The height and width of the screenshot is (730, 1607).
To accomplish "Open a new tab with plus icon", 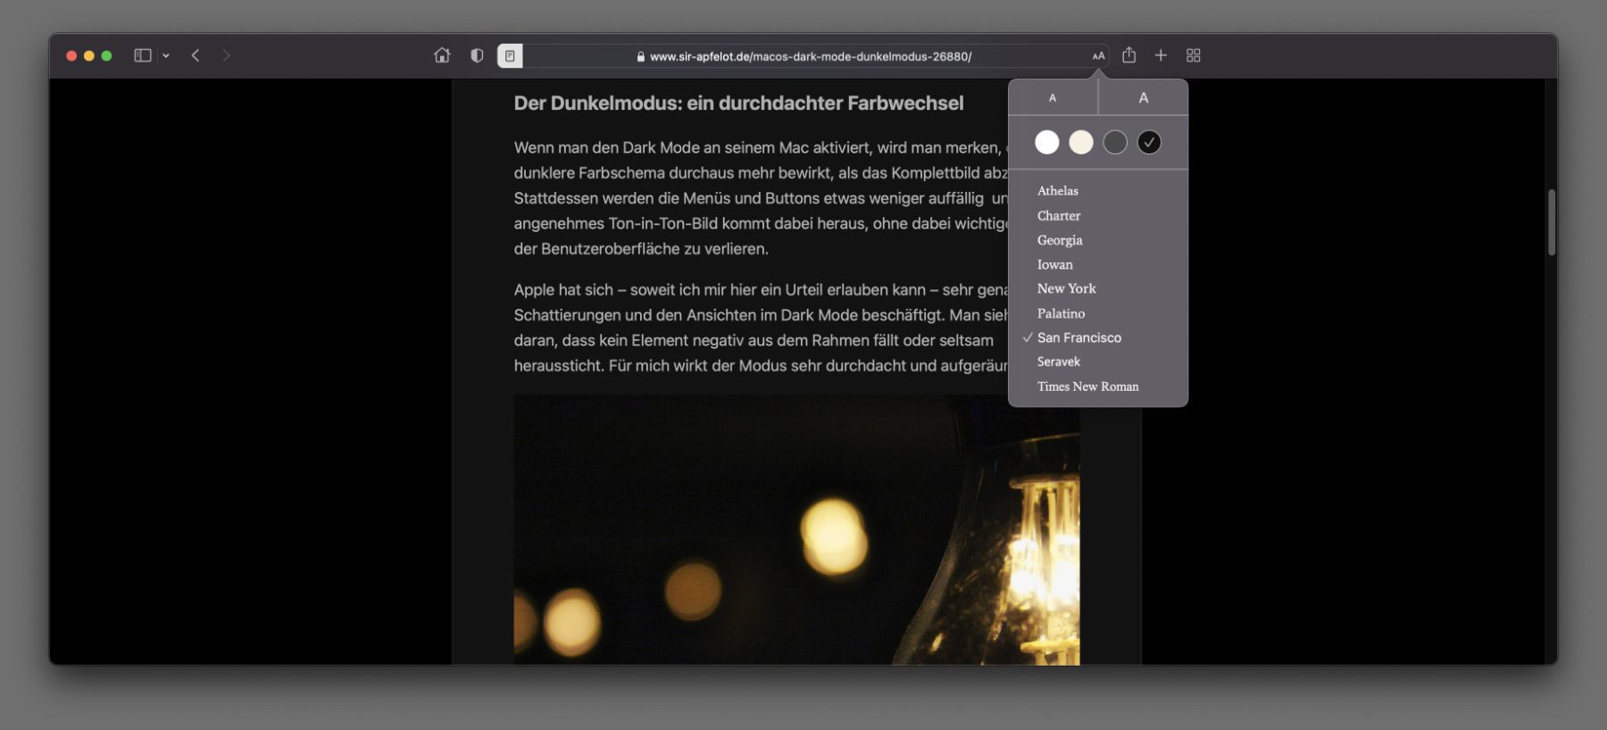I will coord(1161,55).
